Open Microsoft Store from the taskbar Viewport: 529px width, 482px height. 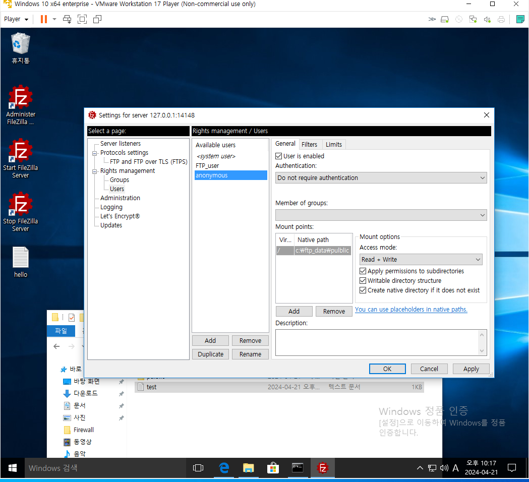coord(273,468)
